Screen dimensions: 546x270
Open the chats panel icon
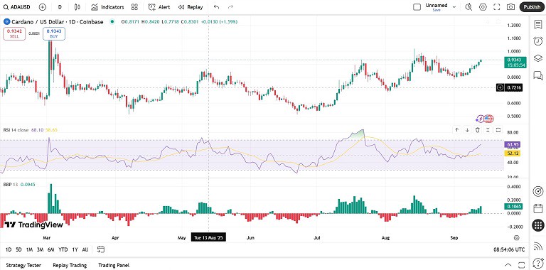pyautogui.click(x=538, y=75)
